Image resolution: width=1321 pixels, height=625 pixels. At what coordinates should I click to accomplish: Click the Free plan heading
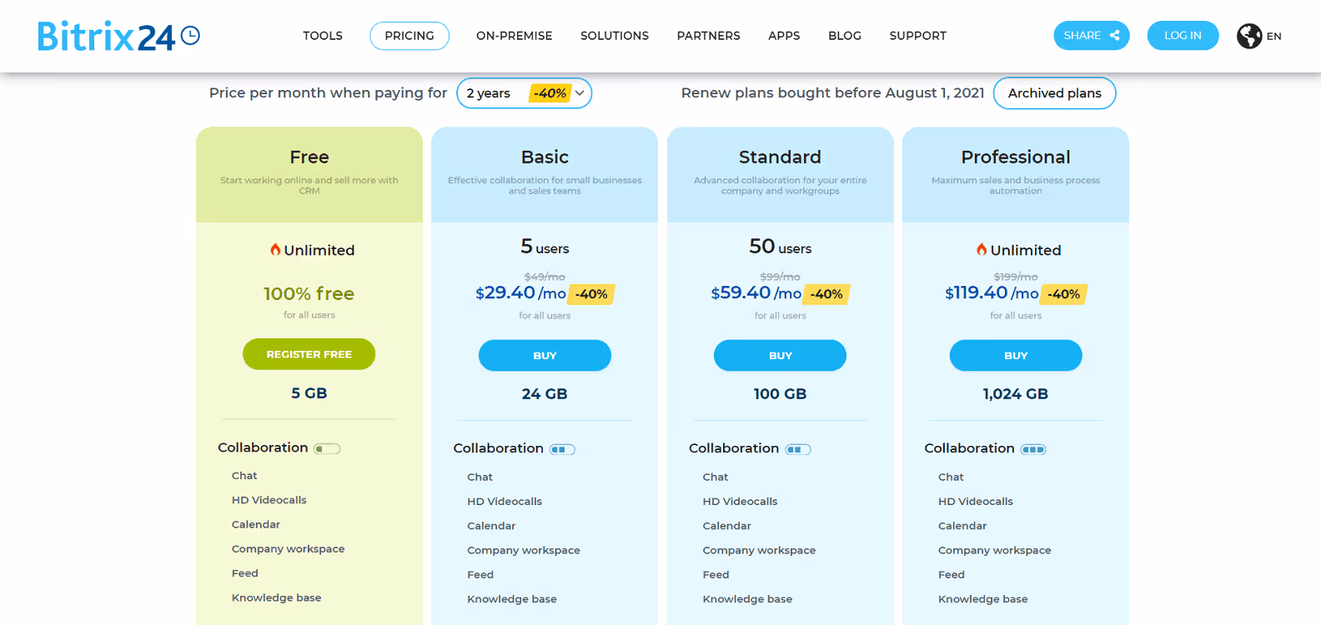click(x=309, y=157)
